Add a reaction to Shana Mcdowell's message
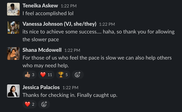 pos(78,75)
